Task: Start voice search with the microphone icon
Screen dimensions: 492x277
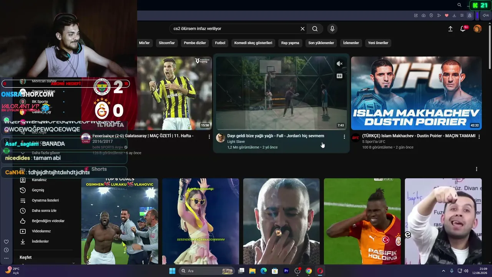Action: click(332, 29)
